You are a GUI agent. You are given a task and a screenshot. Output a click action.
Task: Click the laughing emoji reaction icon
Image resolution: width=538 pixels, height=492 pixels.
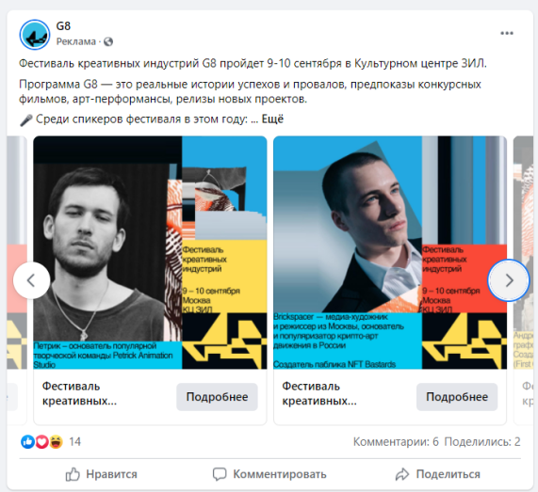[x=56, y=441]
